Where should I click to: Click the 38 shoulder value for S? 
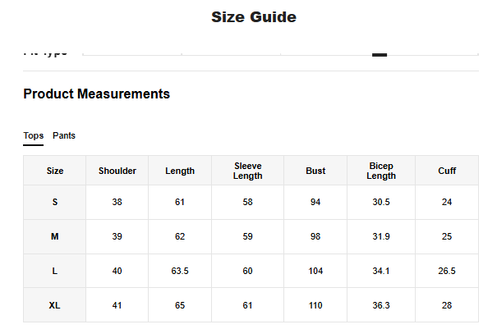tap(117, 202)
